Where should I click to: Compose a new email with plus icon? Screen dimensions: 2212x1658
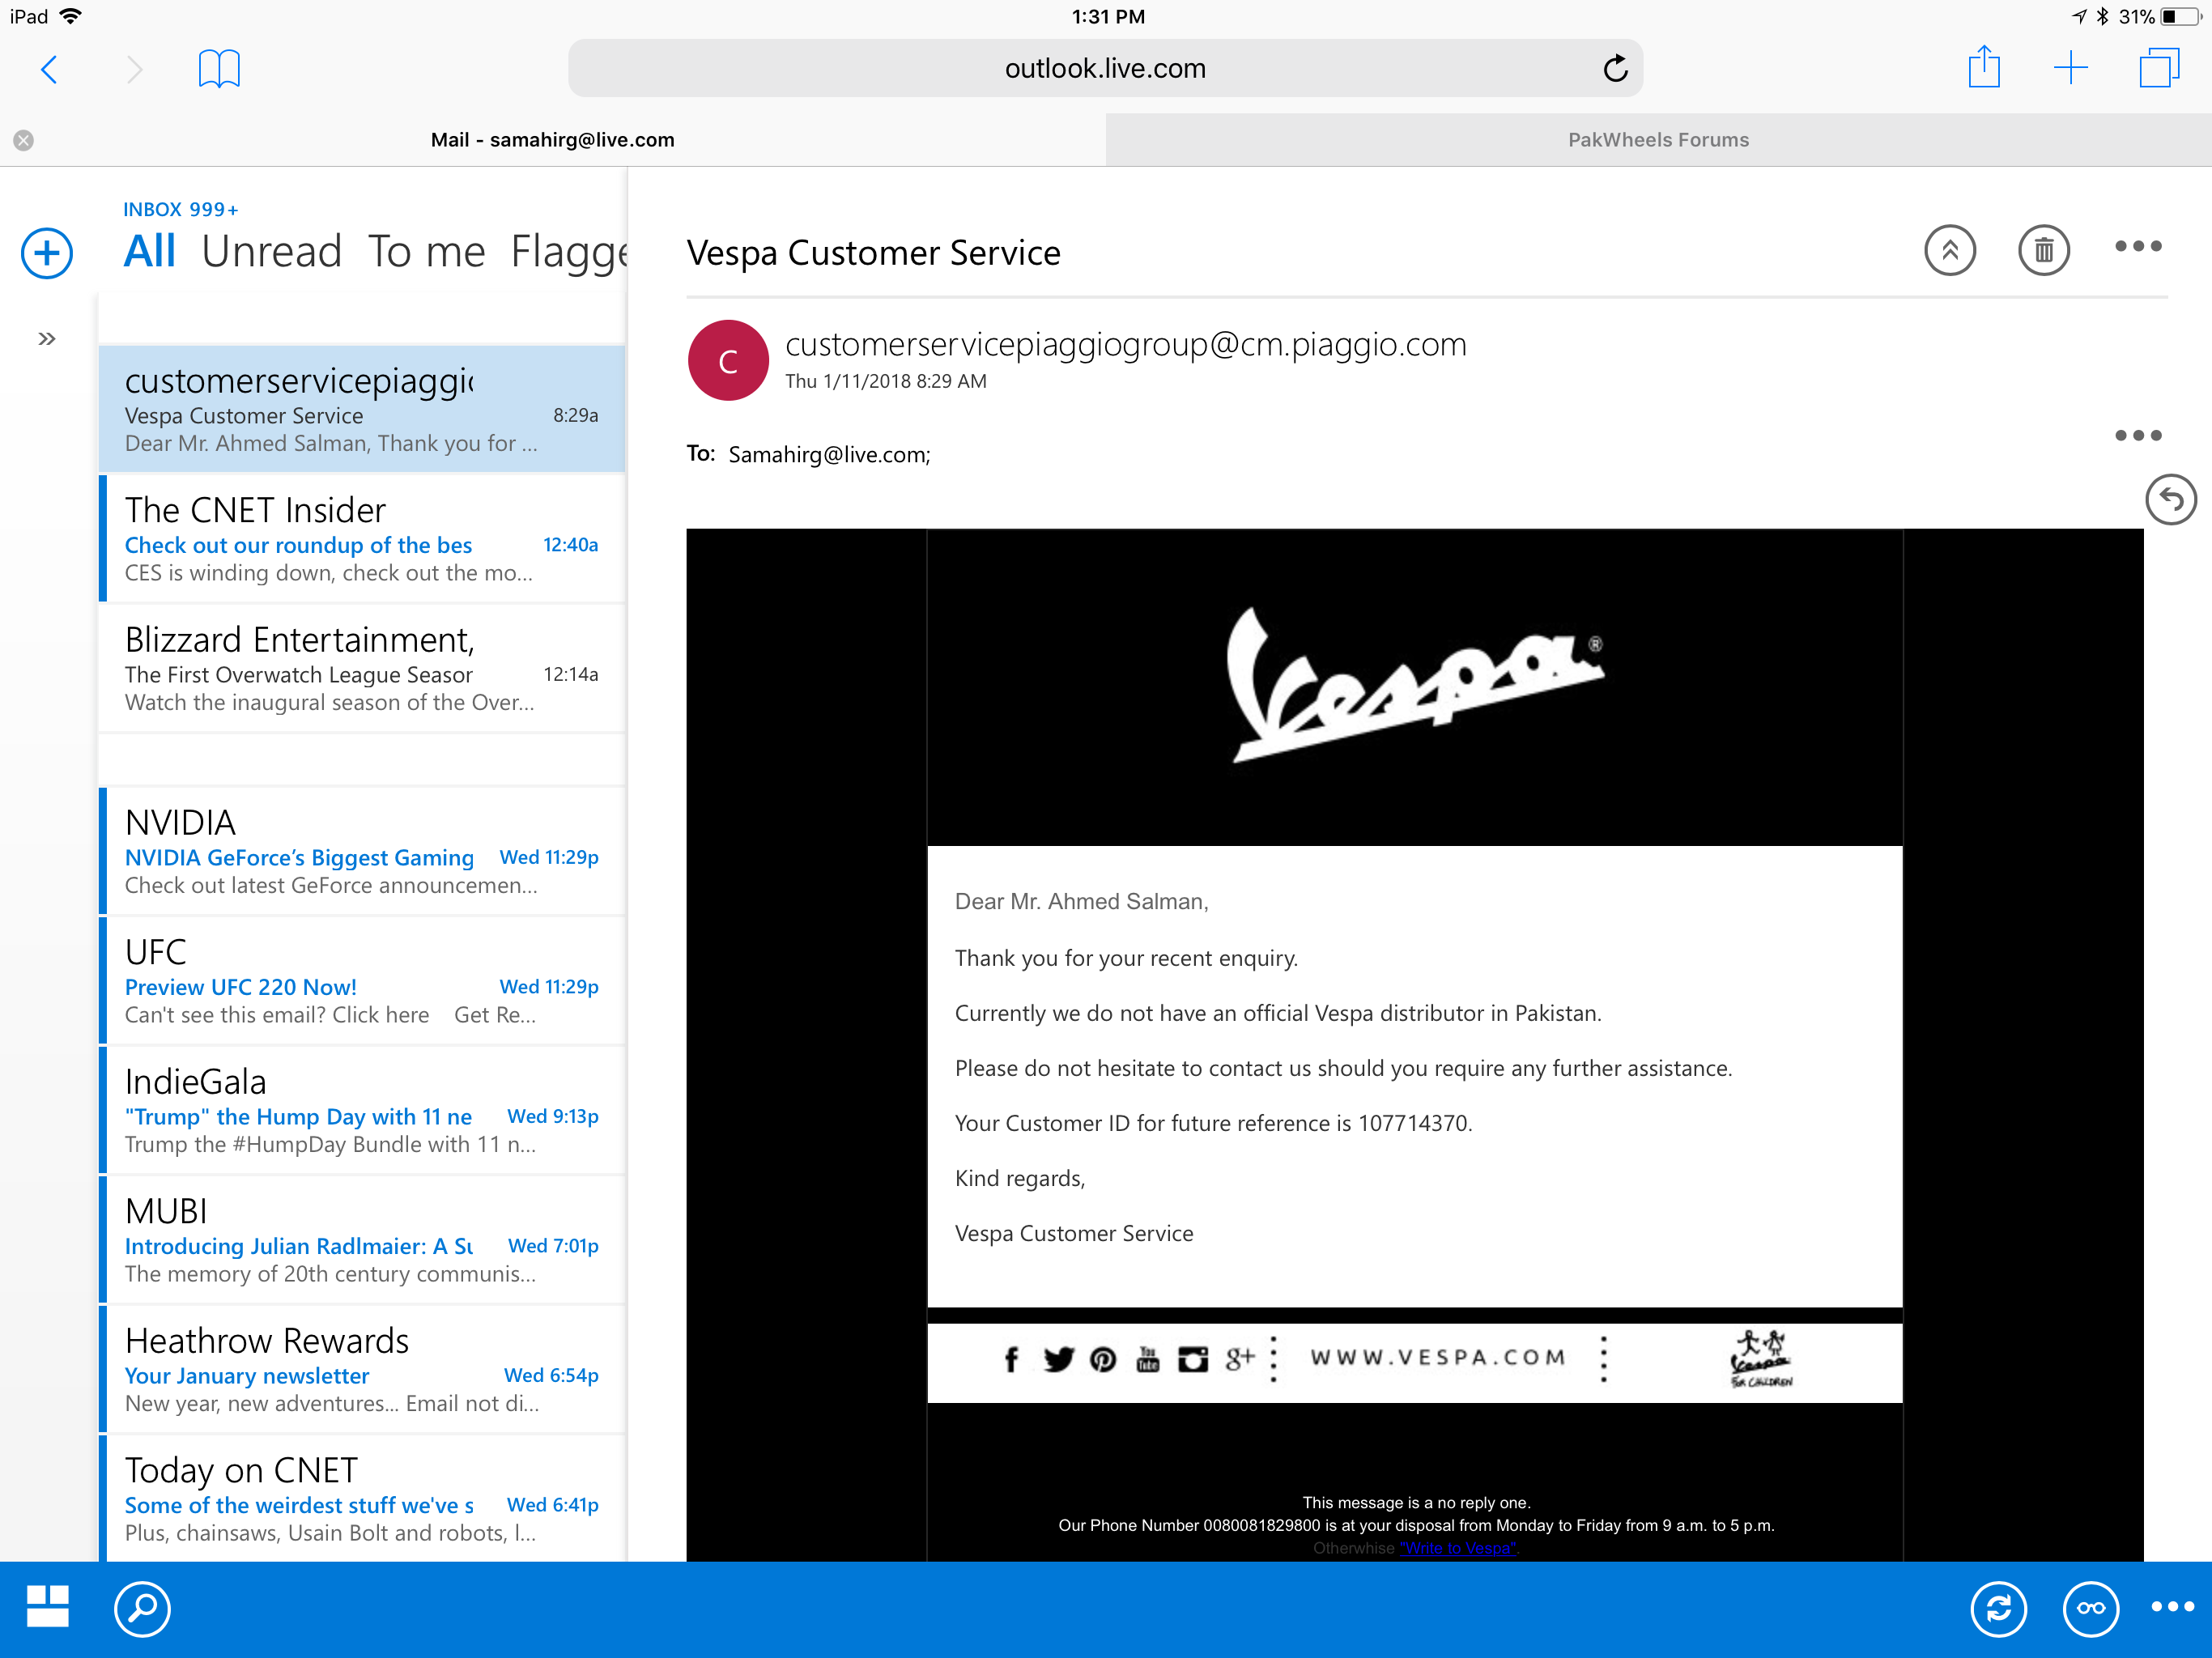(x=47, y=253)
